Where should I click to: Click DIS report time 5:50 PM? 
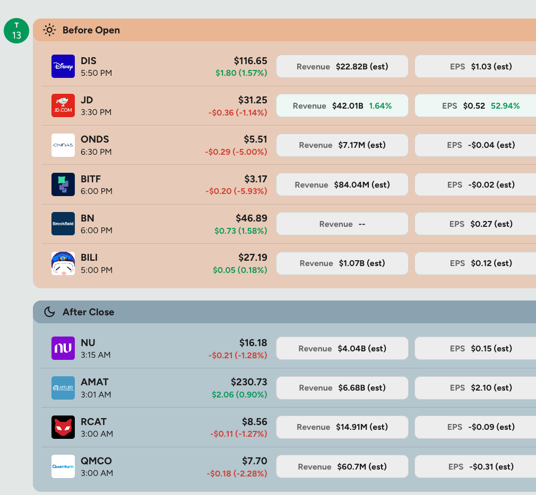(x=97, y=73)
